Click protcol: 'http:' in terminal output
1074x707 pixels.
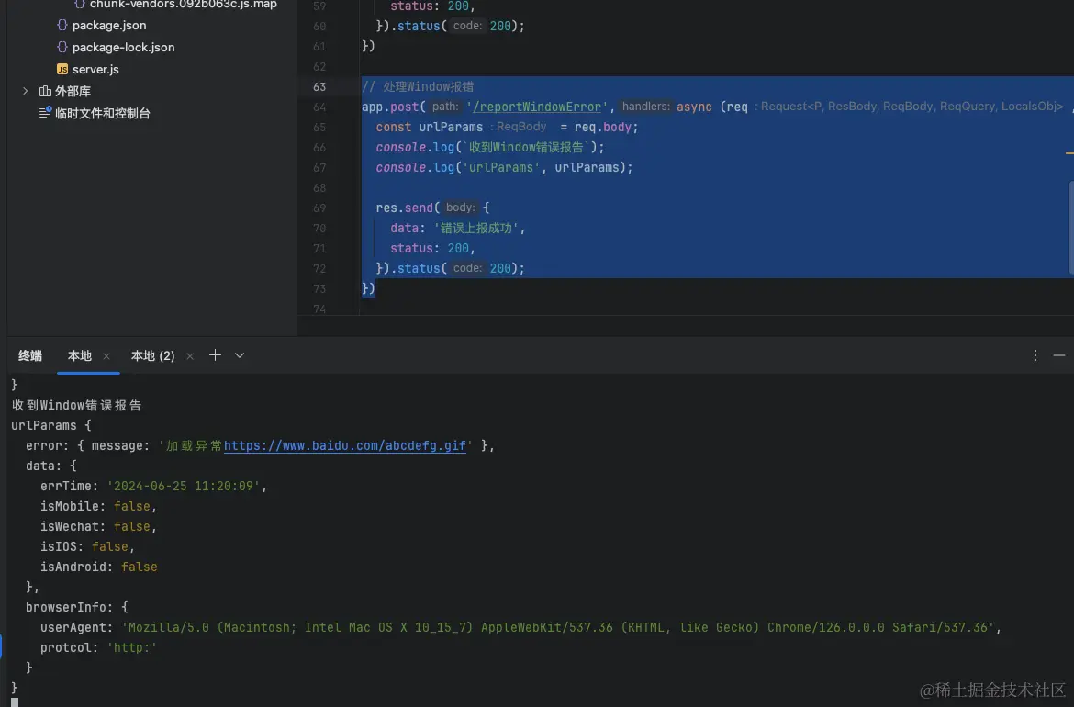pos(98,648)
